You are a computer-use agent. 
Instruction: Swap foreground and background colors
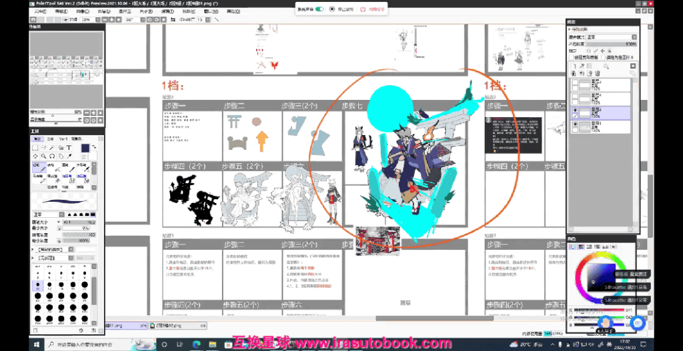[94, 148]
